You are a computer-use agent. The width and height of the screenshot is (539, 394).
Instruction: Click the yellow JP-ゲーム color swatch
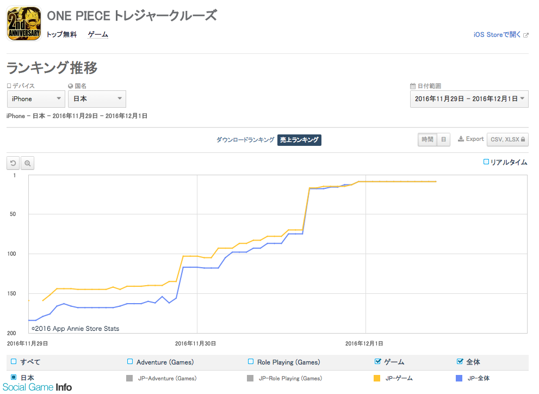[x=377, y=378]
